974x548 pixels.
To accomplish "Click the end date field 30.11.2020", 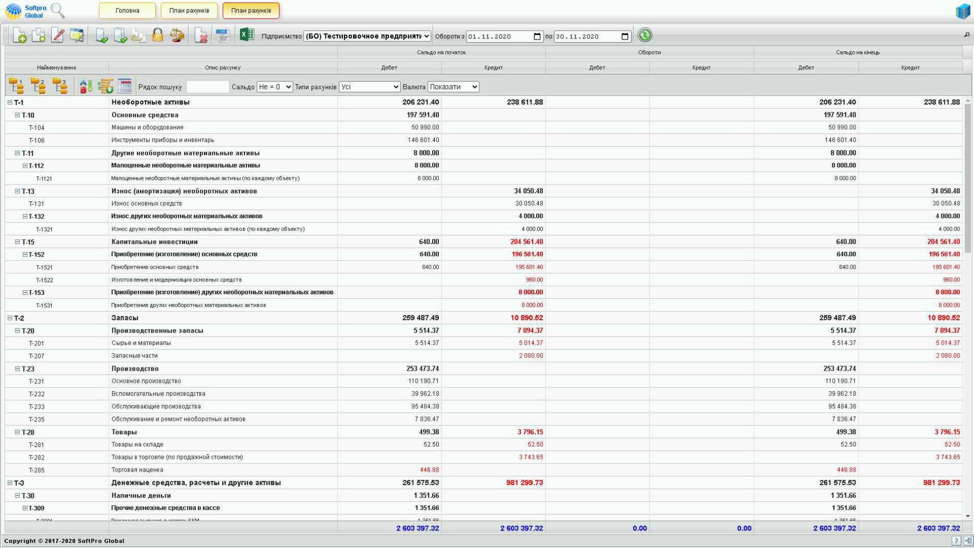I will (592, 36).
